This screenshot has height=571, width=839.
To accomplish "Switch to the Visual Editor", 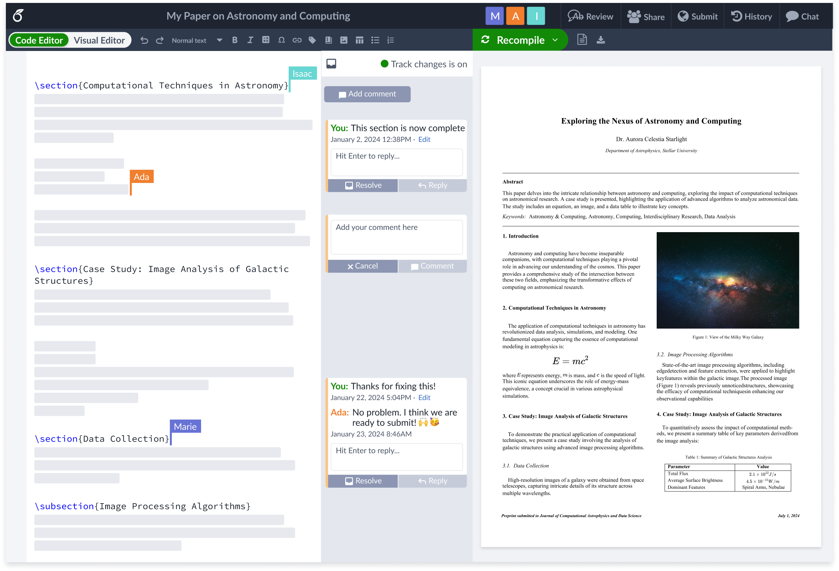I will coord(99,40).
